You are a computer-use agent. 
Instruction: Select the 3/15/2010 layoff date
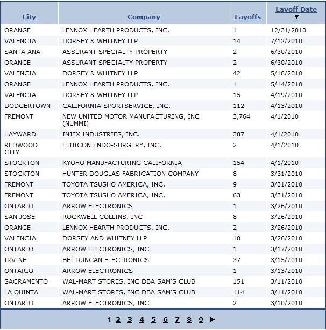click(x=286, y=260)
